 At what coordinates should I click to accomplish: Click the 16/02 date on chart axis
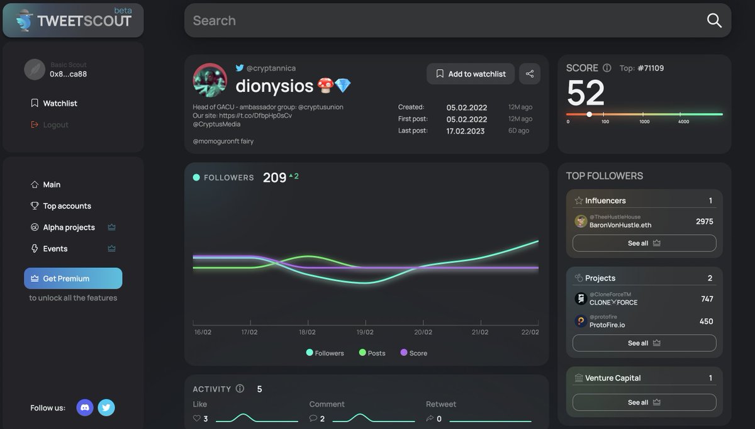[203, 332]
